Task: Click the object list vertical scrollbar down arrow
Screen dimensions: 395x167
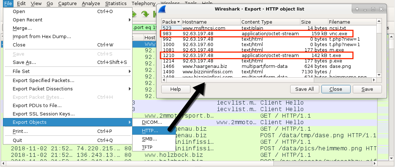Action: (379, 75)
